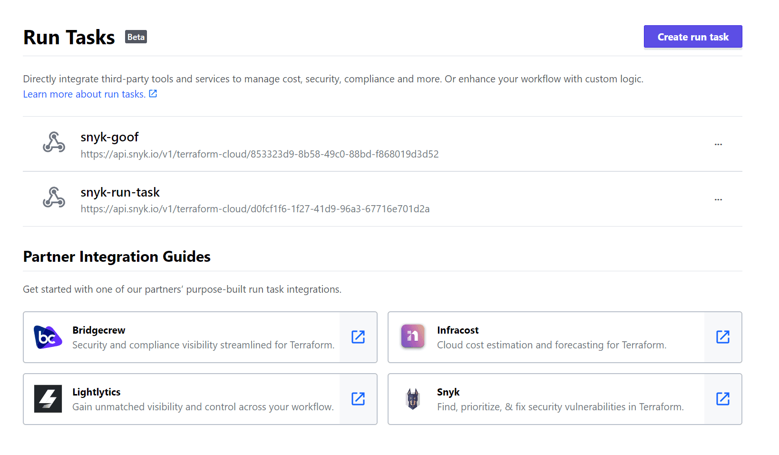Click the Lightlytics card title
Screen dimensions: 779x455
click(x=97, y=392)
